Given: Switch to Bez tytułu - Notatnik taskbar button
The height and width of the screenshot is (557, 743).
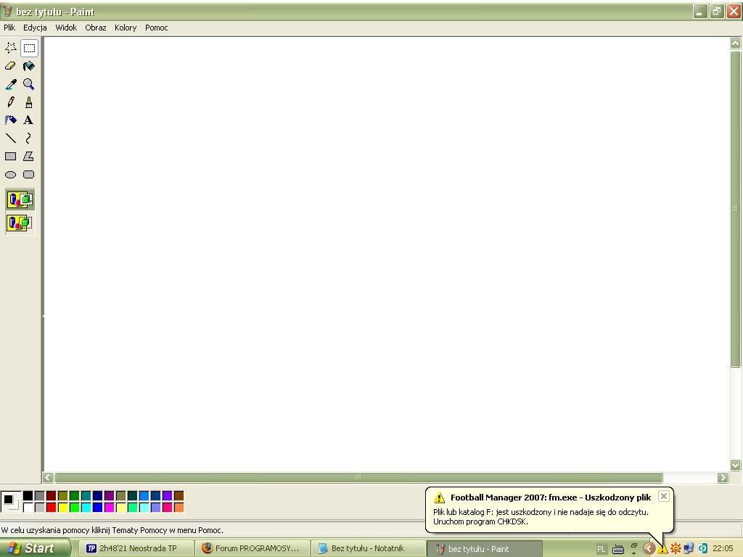Looking at the screenshot, I should 367,548.
